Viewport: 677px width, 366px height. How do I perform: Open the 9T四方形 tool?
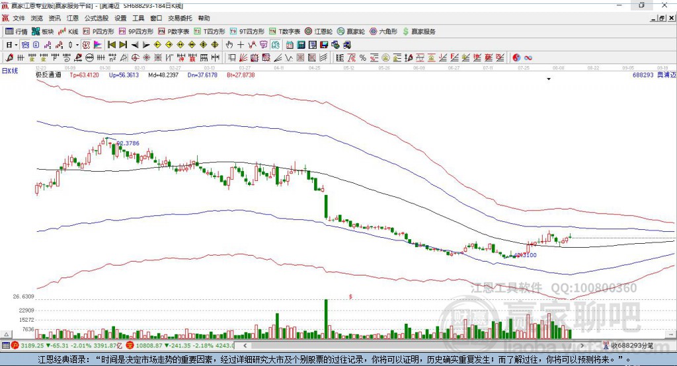pyautogui.click(x=247, y=32)
